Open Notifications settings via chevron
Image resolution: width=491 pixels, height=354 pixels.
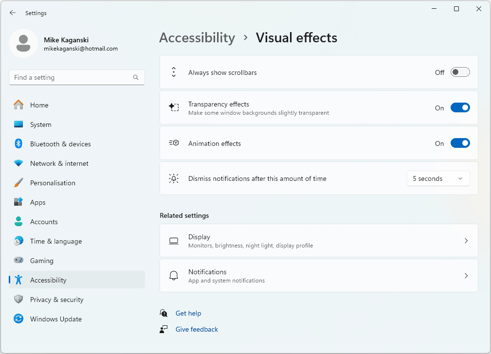pos(466,275)
